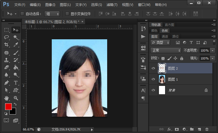Select the Blur tool
The height and width of the screenshot is (133, 218).
[x=6, y=75]
